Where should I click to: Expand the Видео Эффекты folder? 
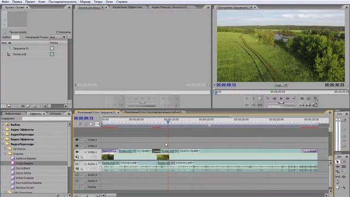click(x=3, y=139)
